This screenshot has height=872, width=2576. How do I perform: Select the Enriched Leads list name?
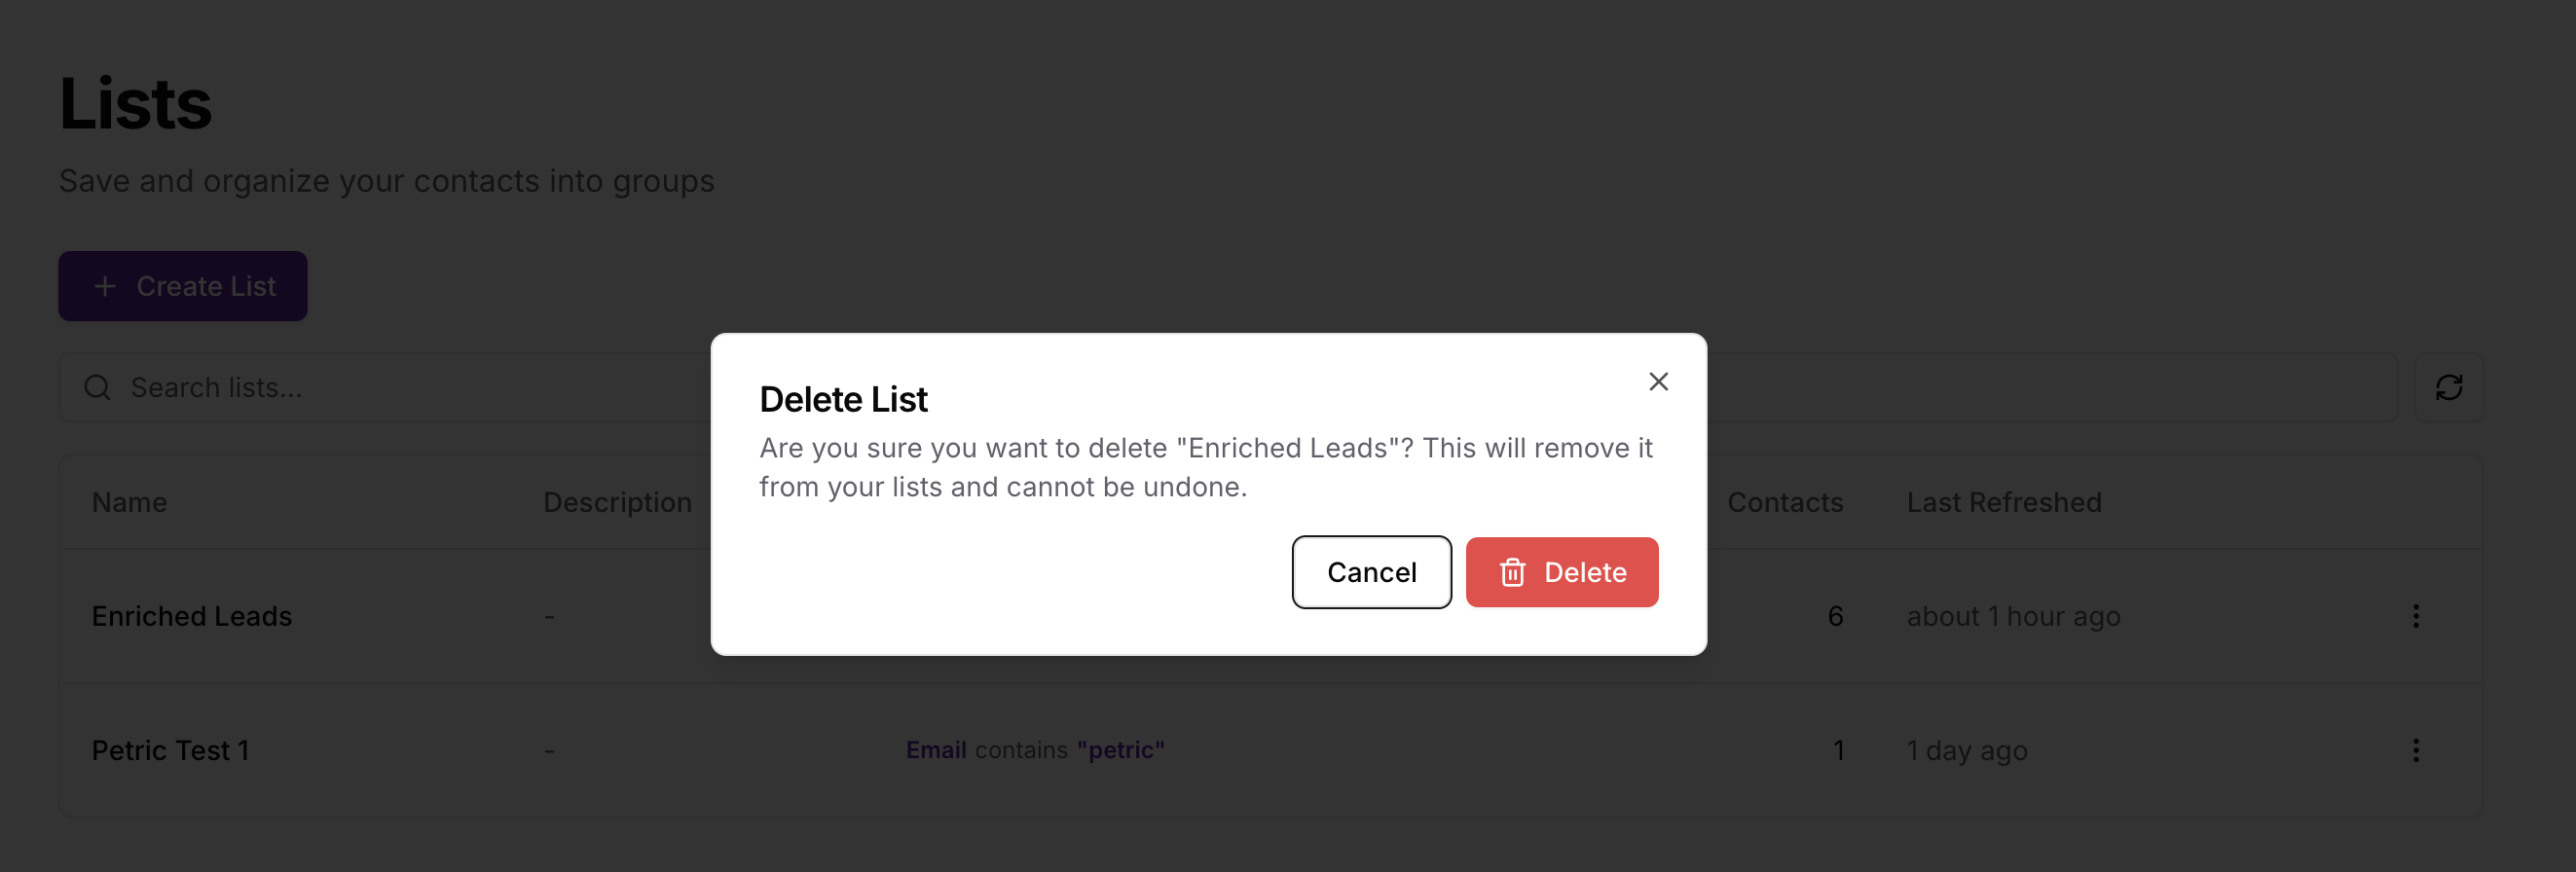pos(191,616)
